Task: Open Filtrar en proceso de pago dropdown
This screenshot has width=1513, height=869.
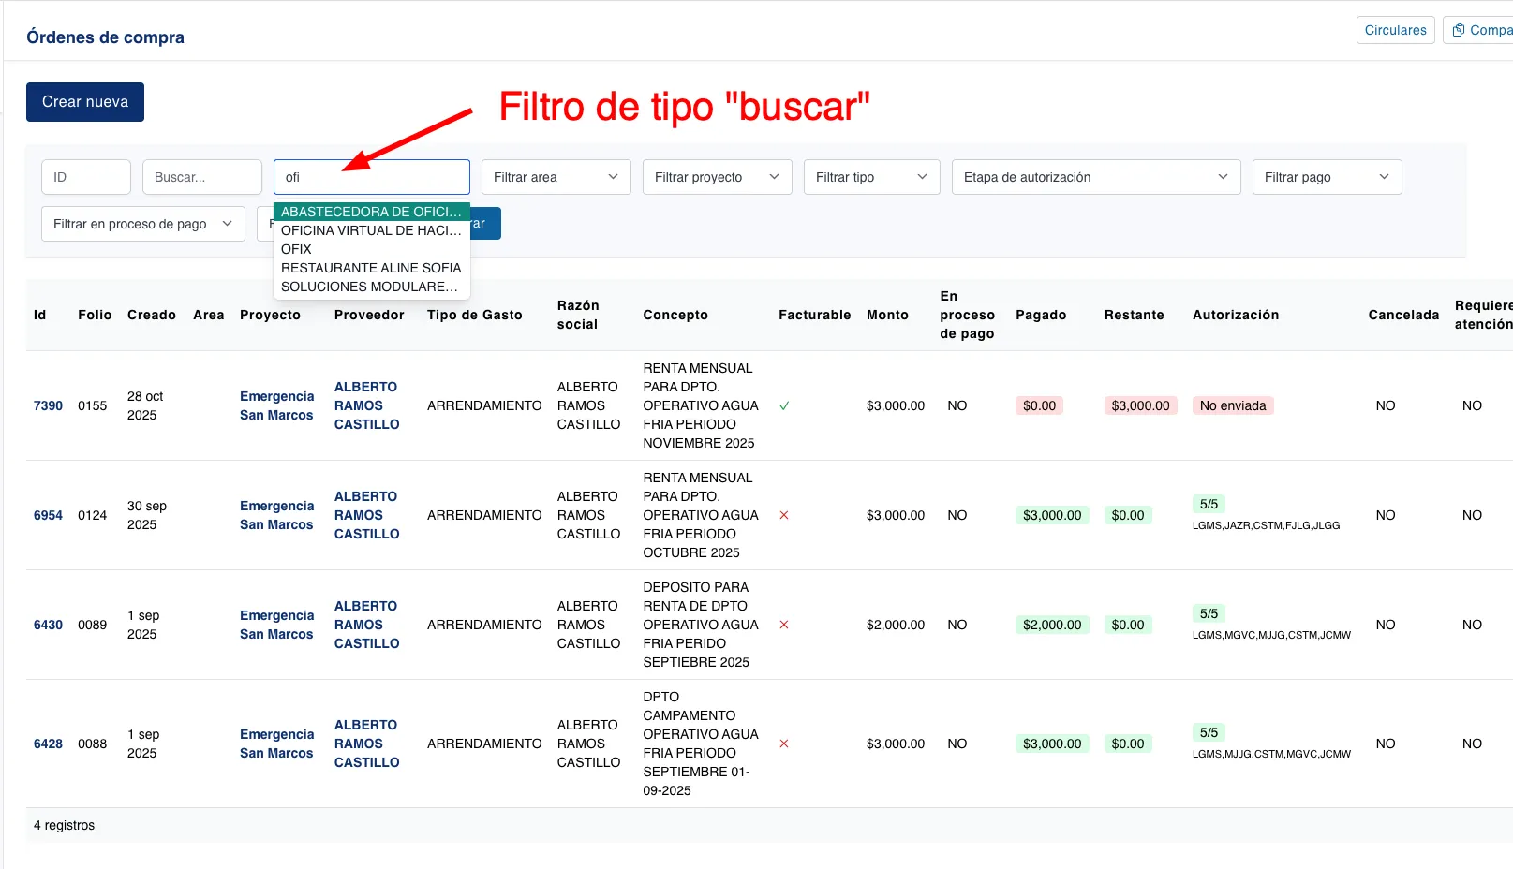Action: [x=142, y=224]
